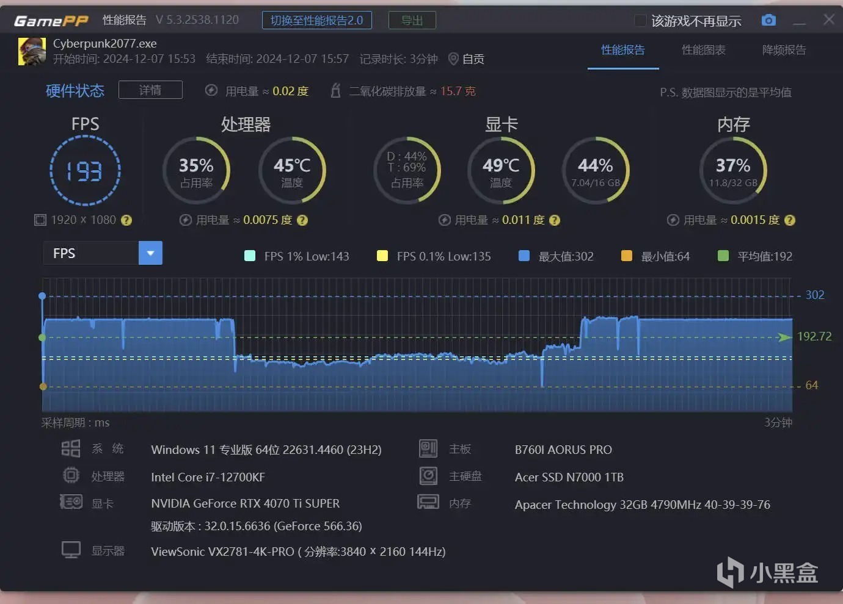Click the RAM 37% usage gauge
This screenshot has height=604, width=843.
click(x=733, y=171)
